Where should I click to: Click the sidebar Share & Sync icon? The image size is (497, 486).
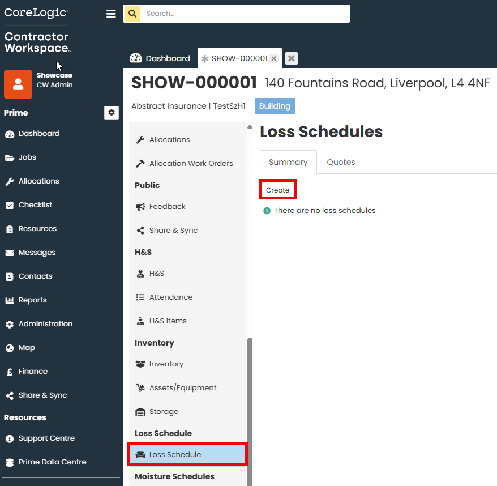pos(10,395)
